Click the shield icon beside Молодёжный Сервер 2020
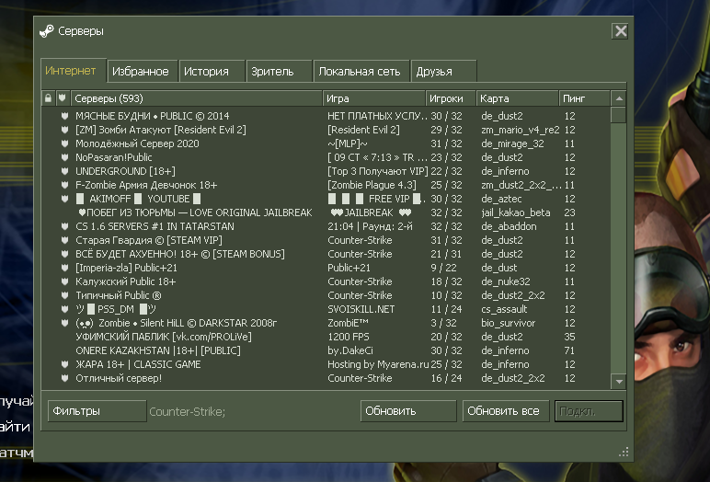This screenshot has width=710, height=482. coord(64,143)
